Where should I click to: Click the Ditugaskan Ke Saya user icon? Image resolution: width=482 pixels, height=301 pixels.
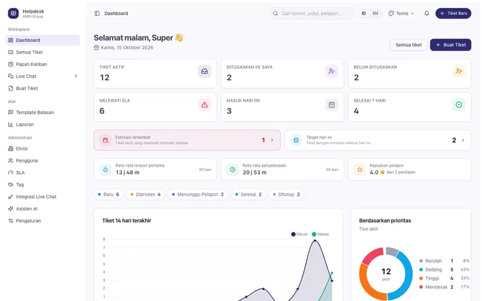click(x=332, y=71)
